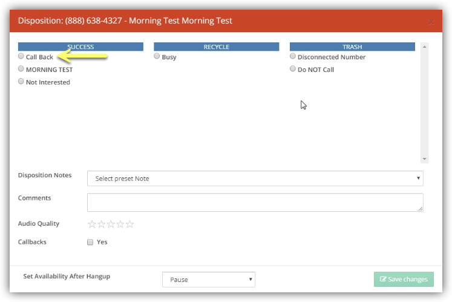Click the Save changes button

404,279
